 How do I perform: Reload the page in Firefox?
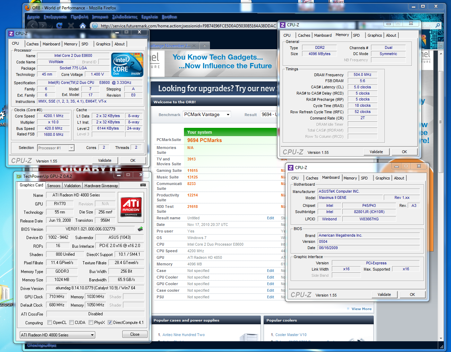pyautogui.click(x=59, y=25)
